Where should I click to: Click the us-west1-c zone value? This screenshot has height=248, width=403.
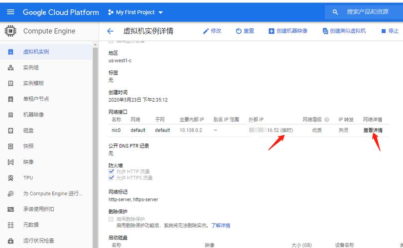point(120,61)
